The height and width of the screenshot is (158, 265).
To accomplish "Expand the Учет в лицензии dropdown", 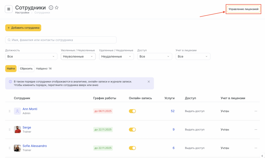I will pyautogui.click(x=193, y=56).
